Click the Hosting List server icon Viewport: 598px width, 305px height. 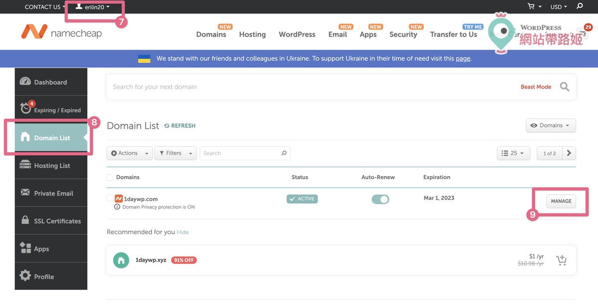(25, 165)
